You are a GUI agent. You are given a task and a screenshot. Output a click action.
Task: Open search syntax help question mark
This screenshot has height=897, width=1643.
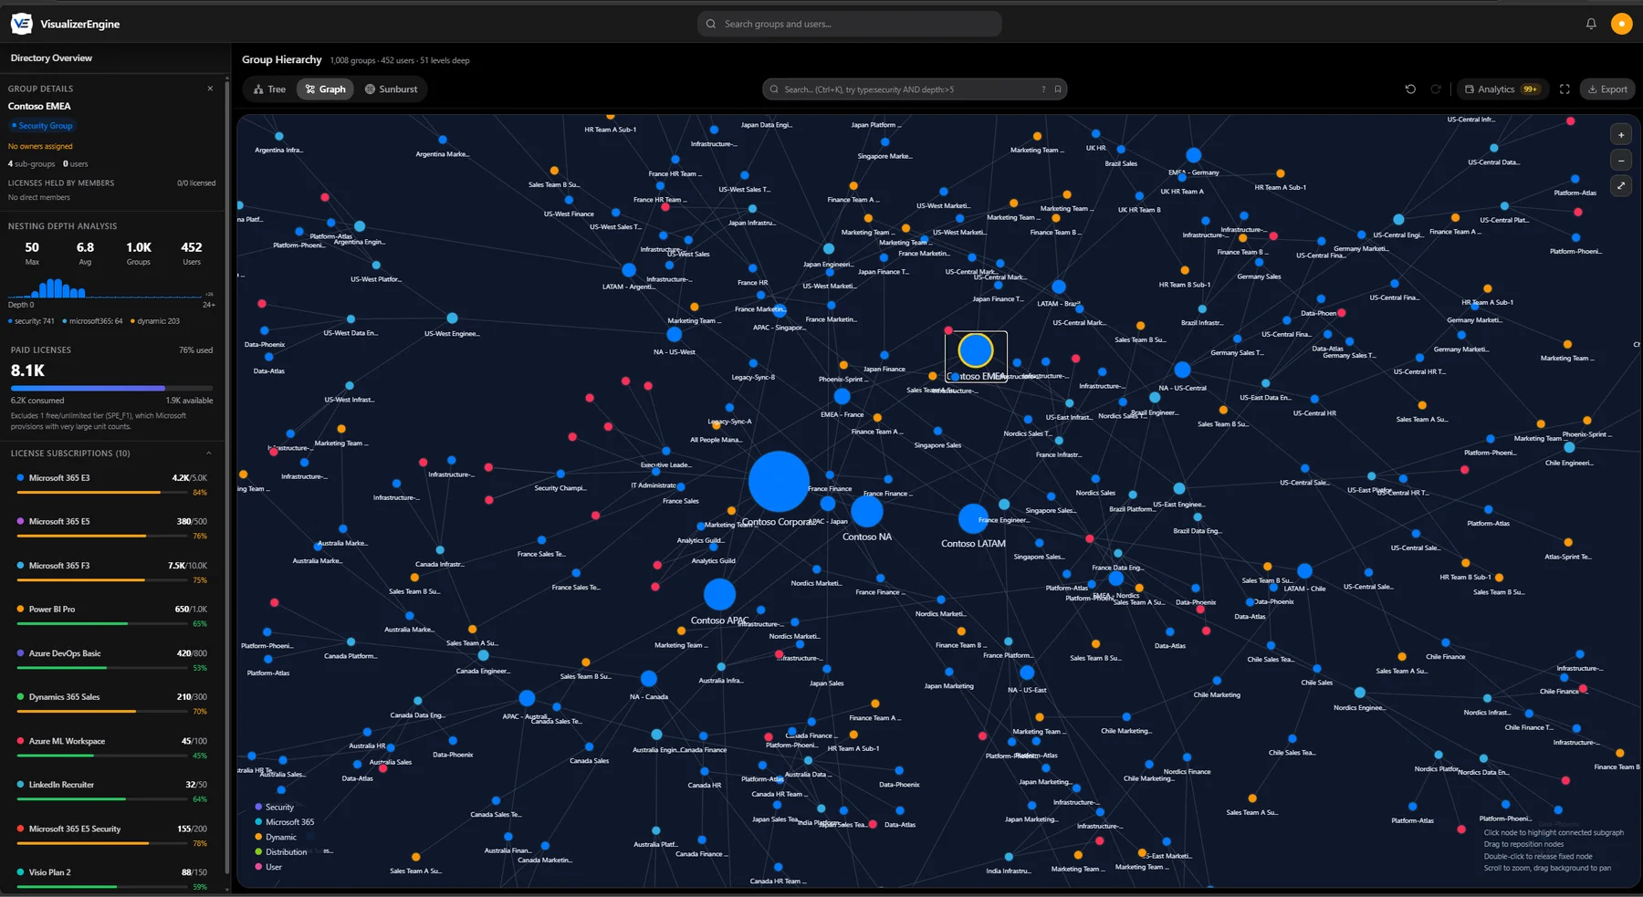1043,89
